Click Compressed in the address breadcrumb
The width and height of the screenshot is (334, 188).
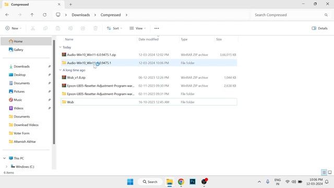coord(111,15)
